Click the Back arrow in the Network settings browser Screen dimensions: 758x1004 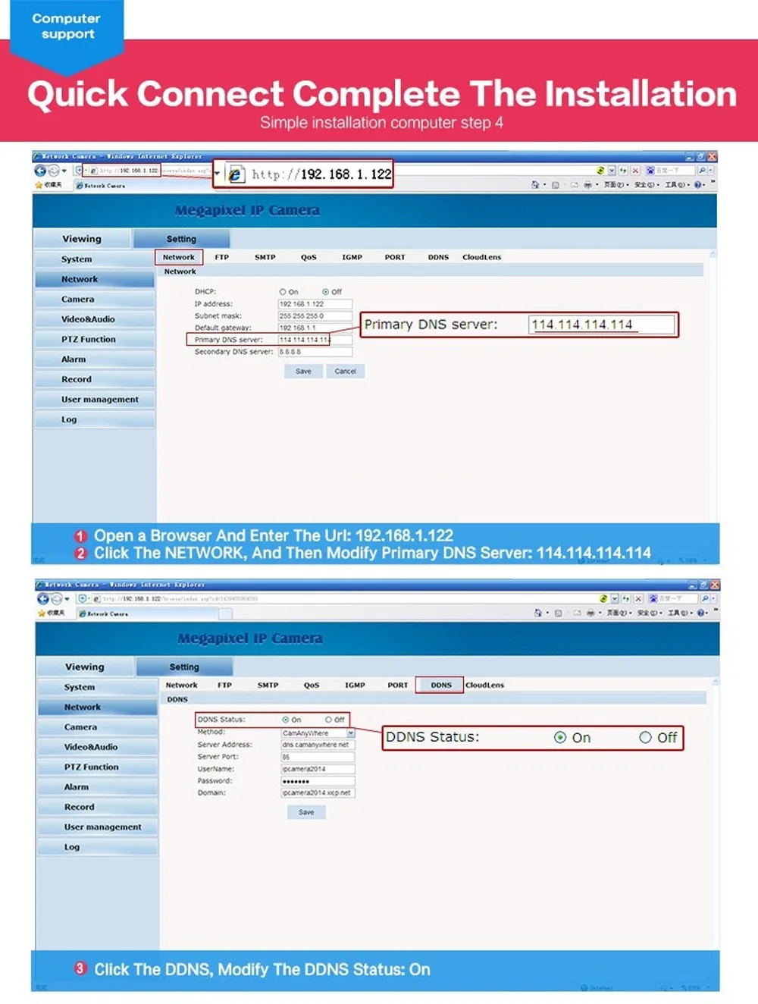pyautogui.click(x=40, y=171)
